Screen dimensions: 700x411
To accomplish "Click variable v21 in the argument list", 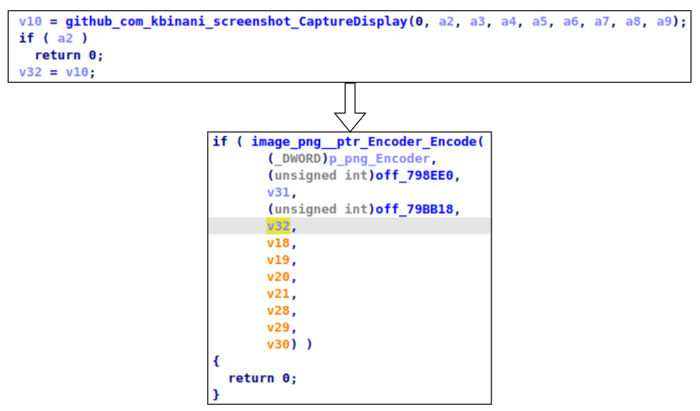I will click(278, 294).
